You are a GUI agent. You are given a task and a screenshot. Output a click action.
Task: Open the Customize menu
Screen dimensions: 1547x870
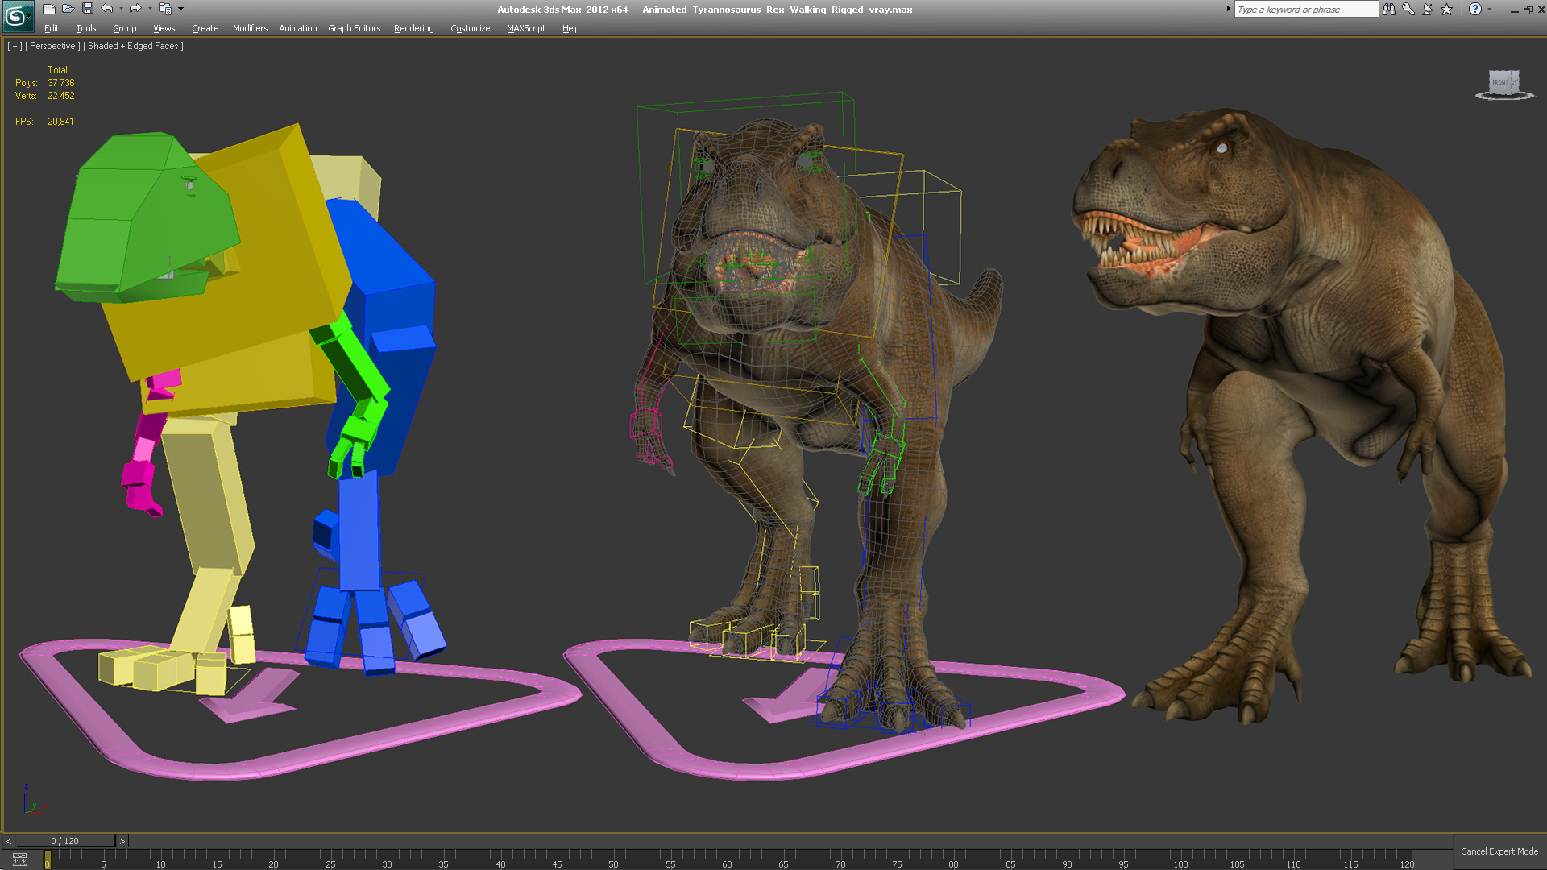click(x=471, y=28)
